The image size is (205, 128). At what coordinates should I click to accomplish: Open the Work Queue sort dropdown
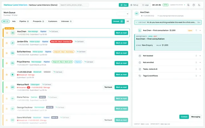tap(123, 14)
